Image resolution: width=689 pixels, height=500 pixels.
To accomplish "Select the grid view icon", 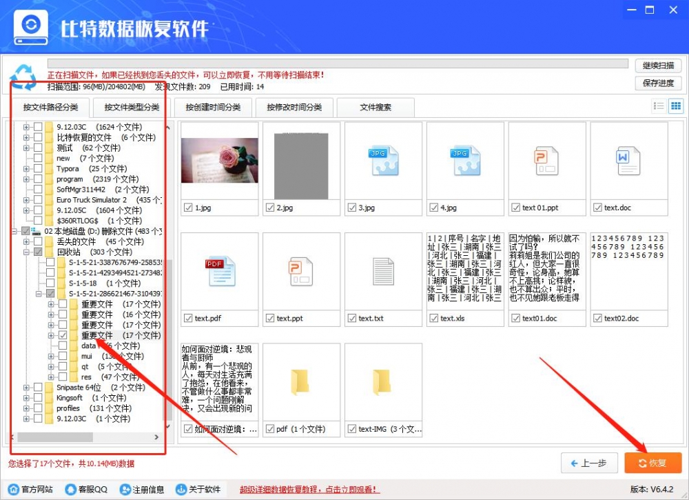I will click(675, 106).
